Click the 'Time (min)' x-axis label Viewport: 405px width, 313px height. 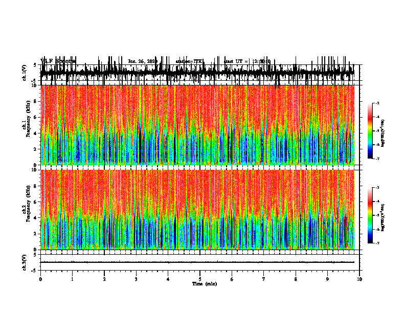205,284
